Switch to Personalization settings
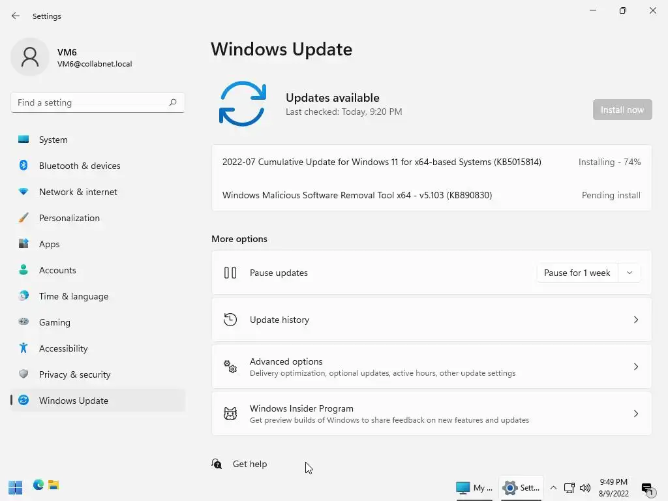Screen dimensions: 668x501 [x=98, y=218]
